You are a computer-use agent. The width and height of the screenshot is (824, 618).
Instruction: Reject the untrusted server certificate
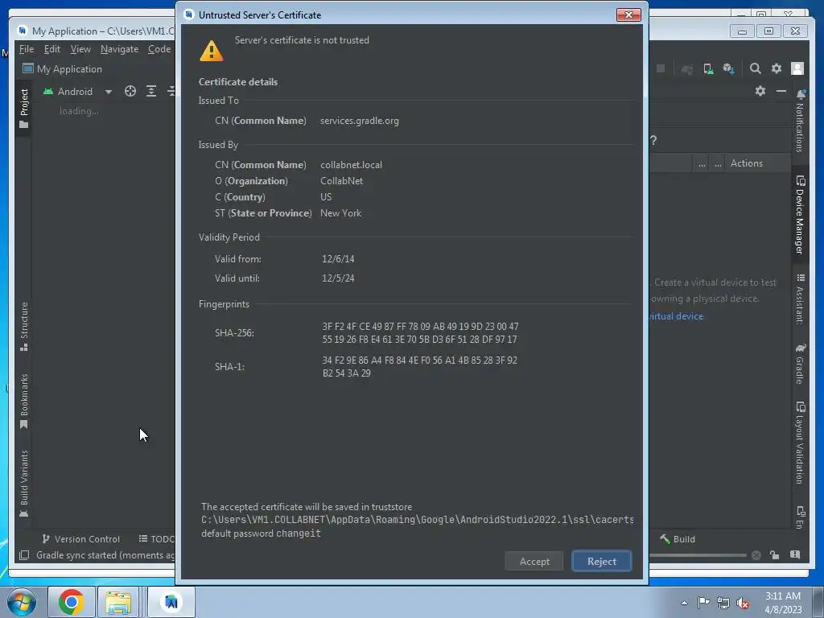(x=602, y=561)
